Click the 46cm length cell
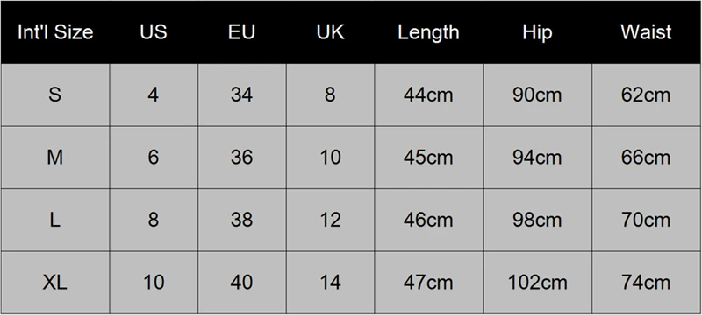Viewport: 702px width, 315px height. [x=429, y=220]
